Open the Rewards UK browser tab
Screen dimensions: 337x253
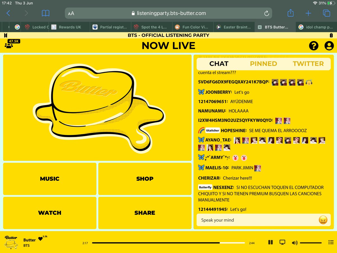[x=70, y=27]
